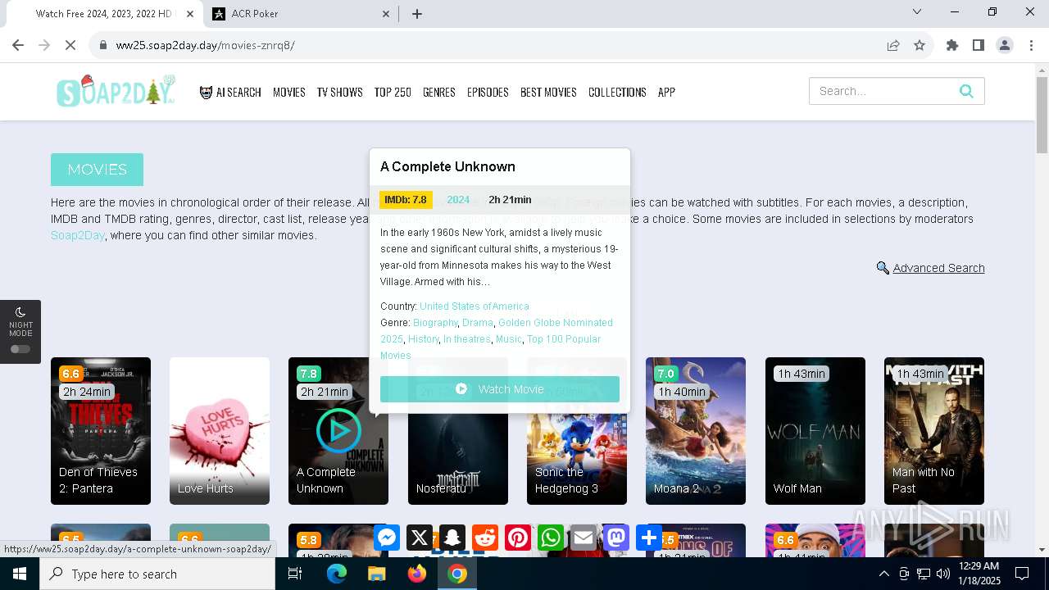Open the Movies menu item
The width and height of the screenshot is (1049, 590).
coord(288,92)
